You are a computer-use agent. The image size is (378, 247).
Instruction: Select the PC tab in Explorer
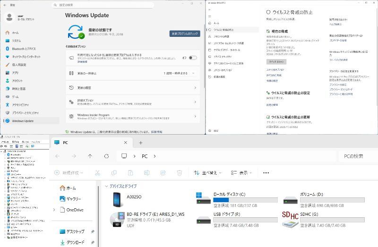pyautogui.click(x=91, y=143)
